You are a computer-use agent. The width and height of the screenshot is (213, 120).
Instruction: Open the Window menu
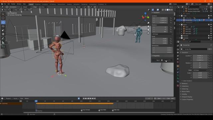(x=19, y=4)
